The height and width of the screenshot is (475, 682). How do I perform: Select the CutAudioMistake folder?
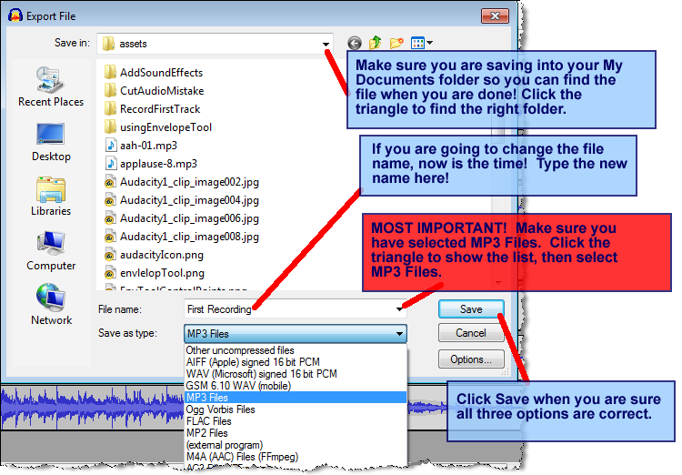pos(155,91)
